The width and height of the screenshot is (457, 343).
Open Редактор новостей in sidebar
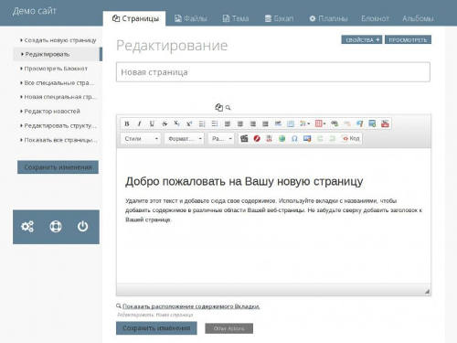click(50, 112)
